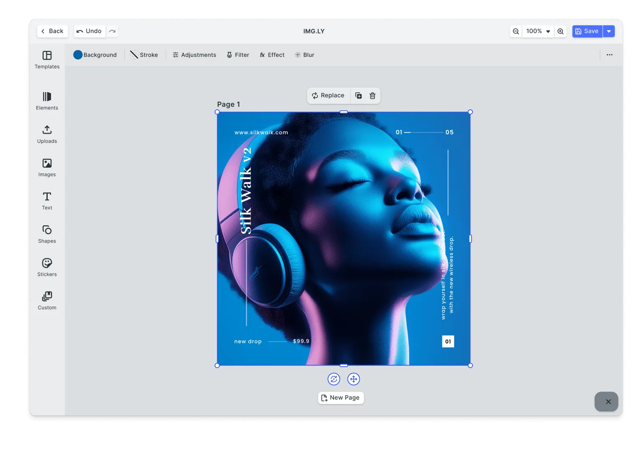Add a New Page
634x449 pixels.
coord(341,398)
